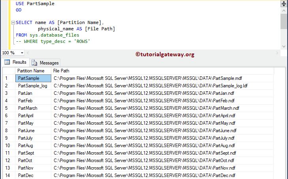Select the PartSept name cell
Viewport: 288px width, 179px height.
(x=33, y=153)
